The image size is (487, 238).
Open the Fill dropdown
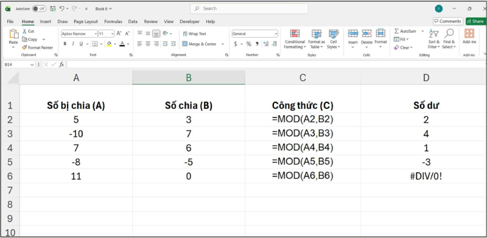pyautogui.click(x=401, y=40)
